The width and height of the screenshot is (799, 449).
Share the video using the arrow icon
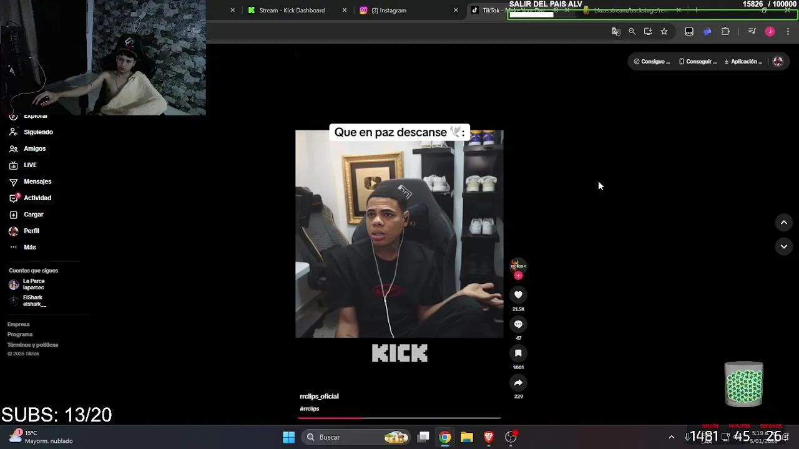(x=518, y=383)
